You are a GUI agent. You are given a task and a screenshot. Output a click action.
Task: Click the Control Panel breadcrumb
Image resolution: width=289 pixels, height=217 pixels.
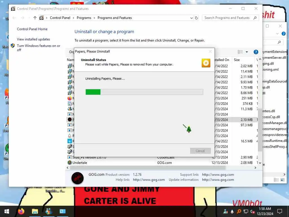(60, 18)
